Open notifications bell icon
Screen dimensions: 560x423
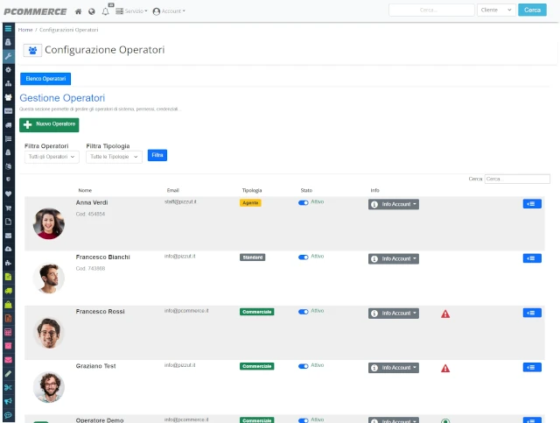pos(105,11)
